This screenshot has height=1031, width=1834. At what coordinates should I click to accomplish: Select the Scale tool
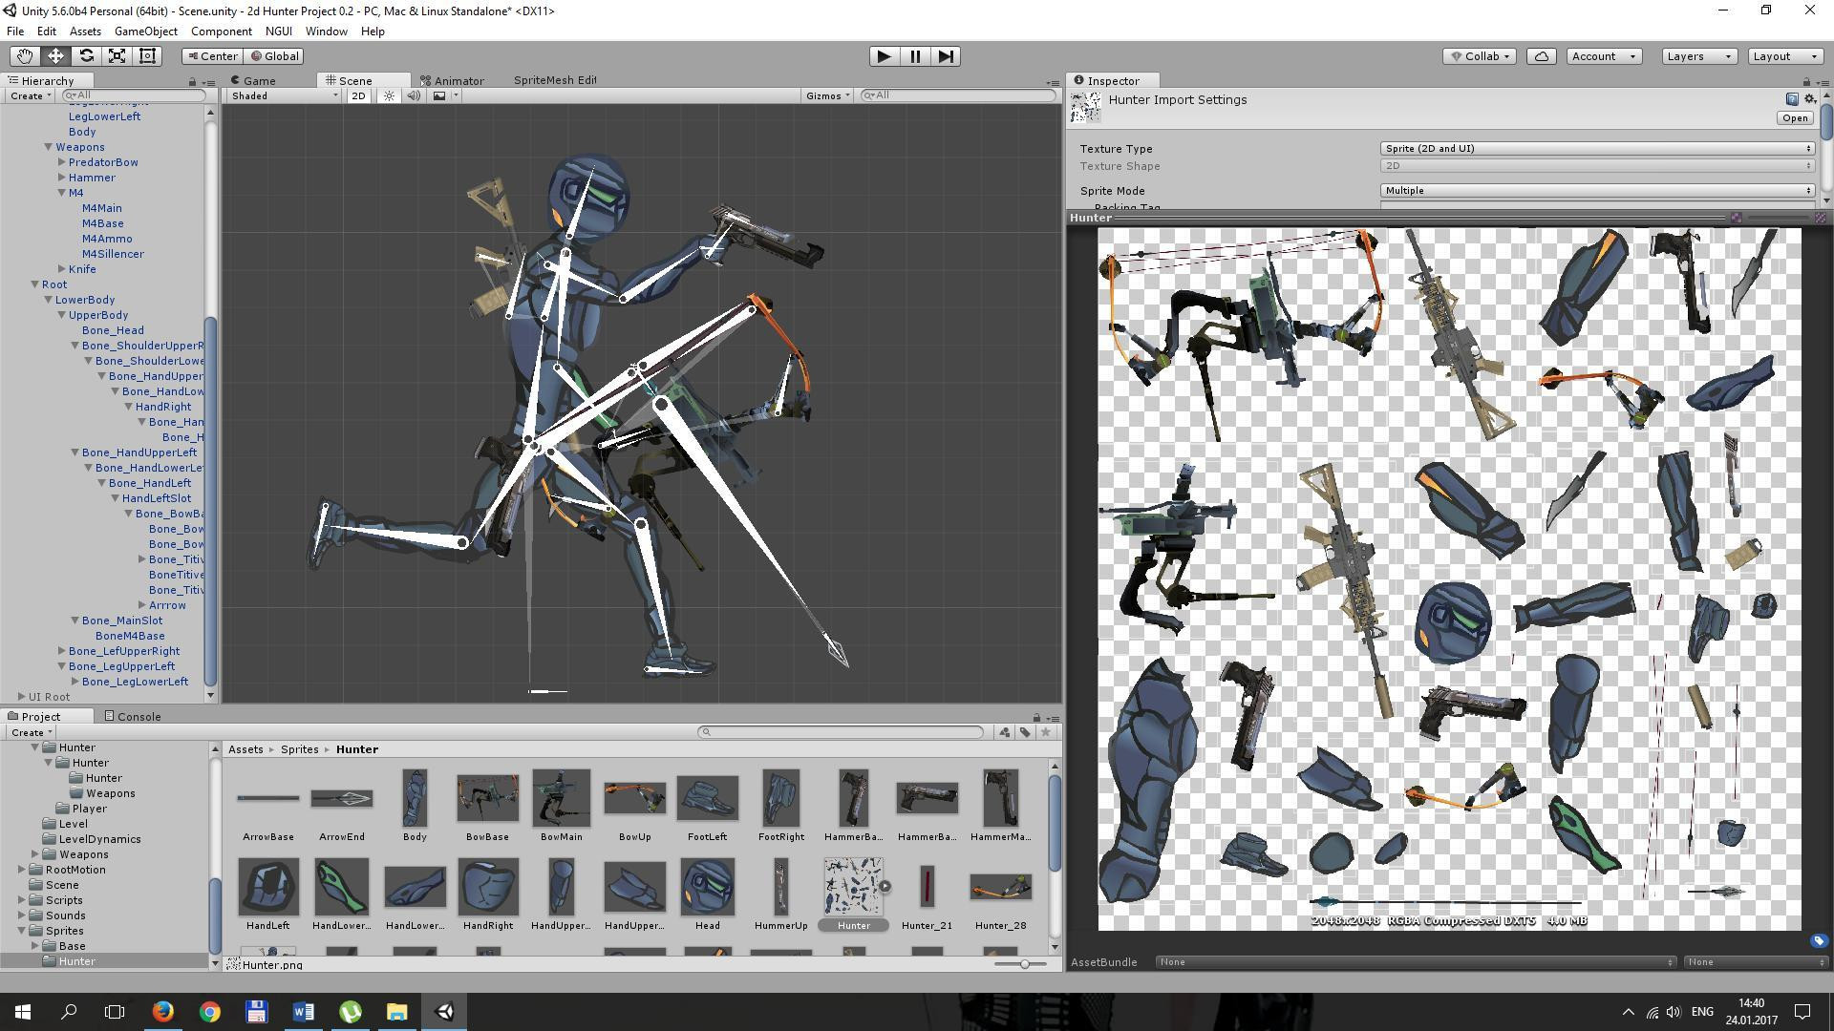117,56
